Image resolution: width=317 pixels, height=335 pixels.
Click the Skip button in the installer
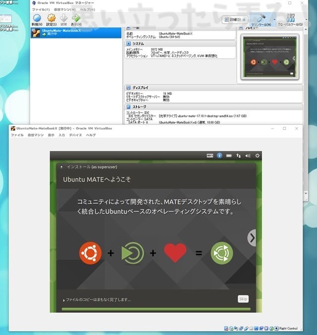(x=243, y=299)
